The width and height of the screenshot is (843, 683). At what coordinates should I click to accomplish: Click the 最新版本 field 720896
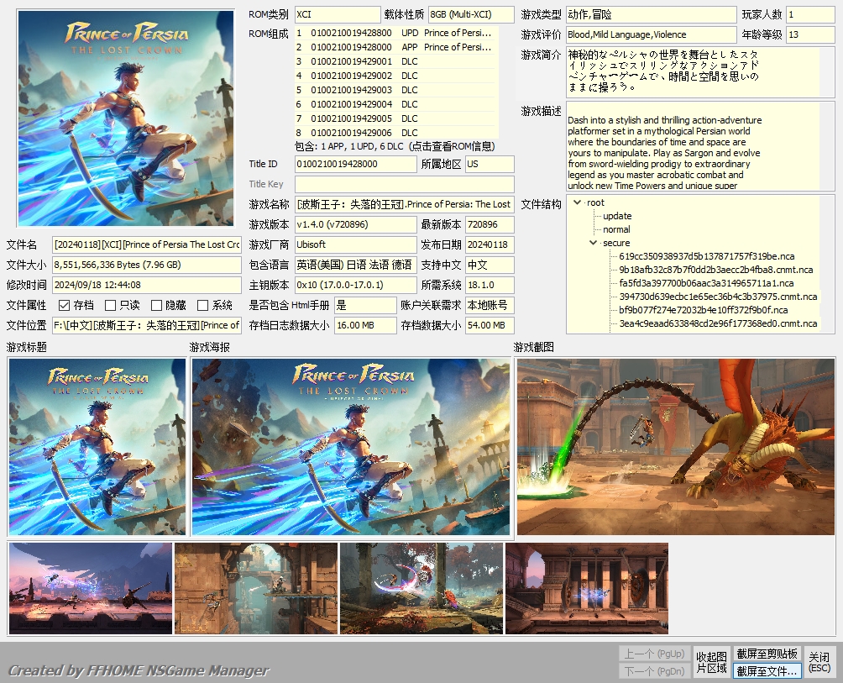click(490, 225)
